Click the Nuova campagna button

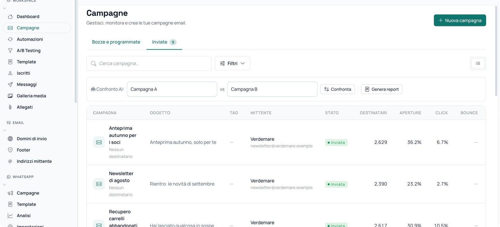[460, 20]
